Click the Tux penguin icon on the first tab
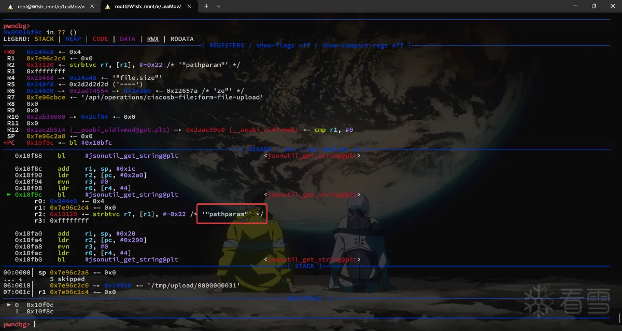Screen dimensions: 622x331 coord(10,6)
